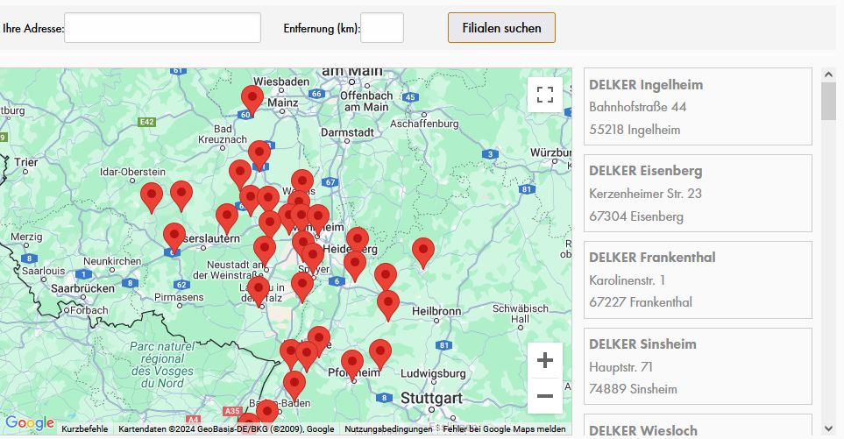Click the Saarbrücken city label on map
844x439 pixels.
click(83, 288)
